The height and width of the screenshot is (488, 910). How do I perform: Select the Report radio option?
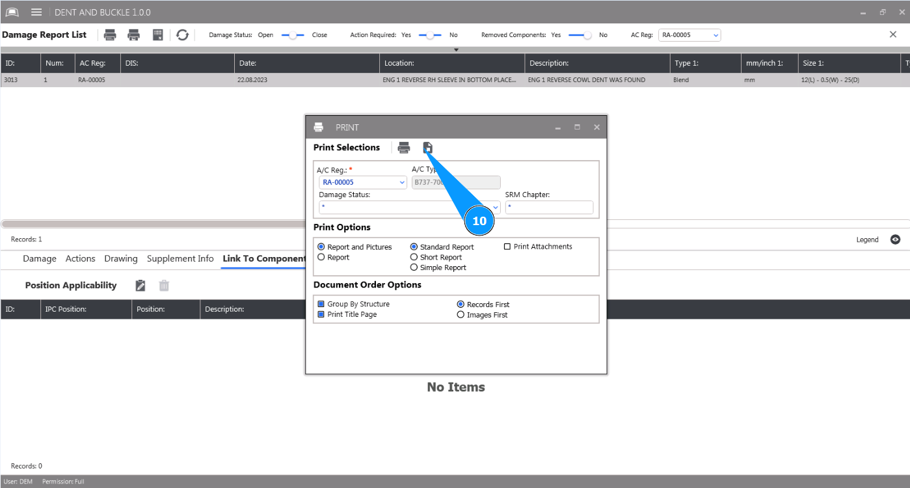coord(321,258)
